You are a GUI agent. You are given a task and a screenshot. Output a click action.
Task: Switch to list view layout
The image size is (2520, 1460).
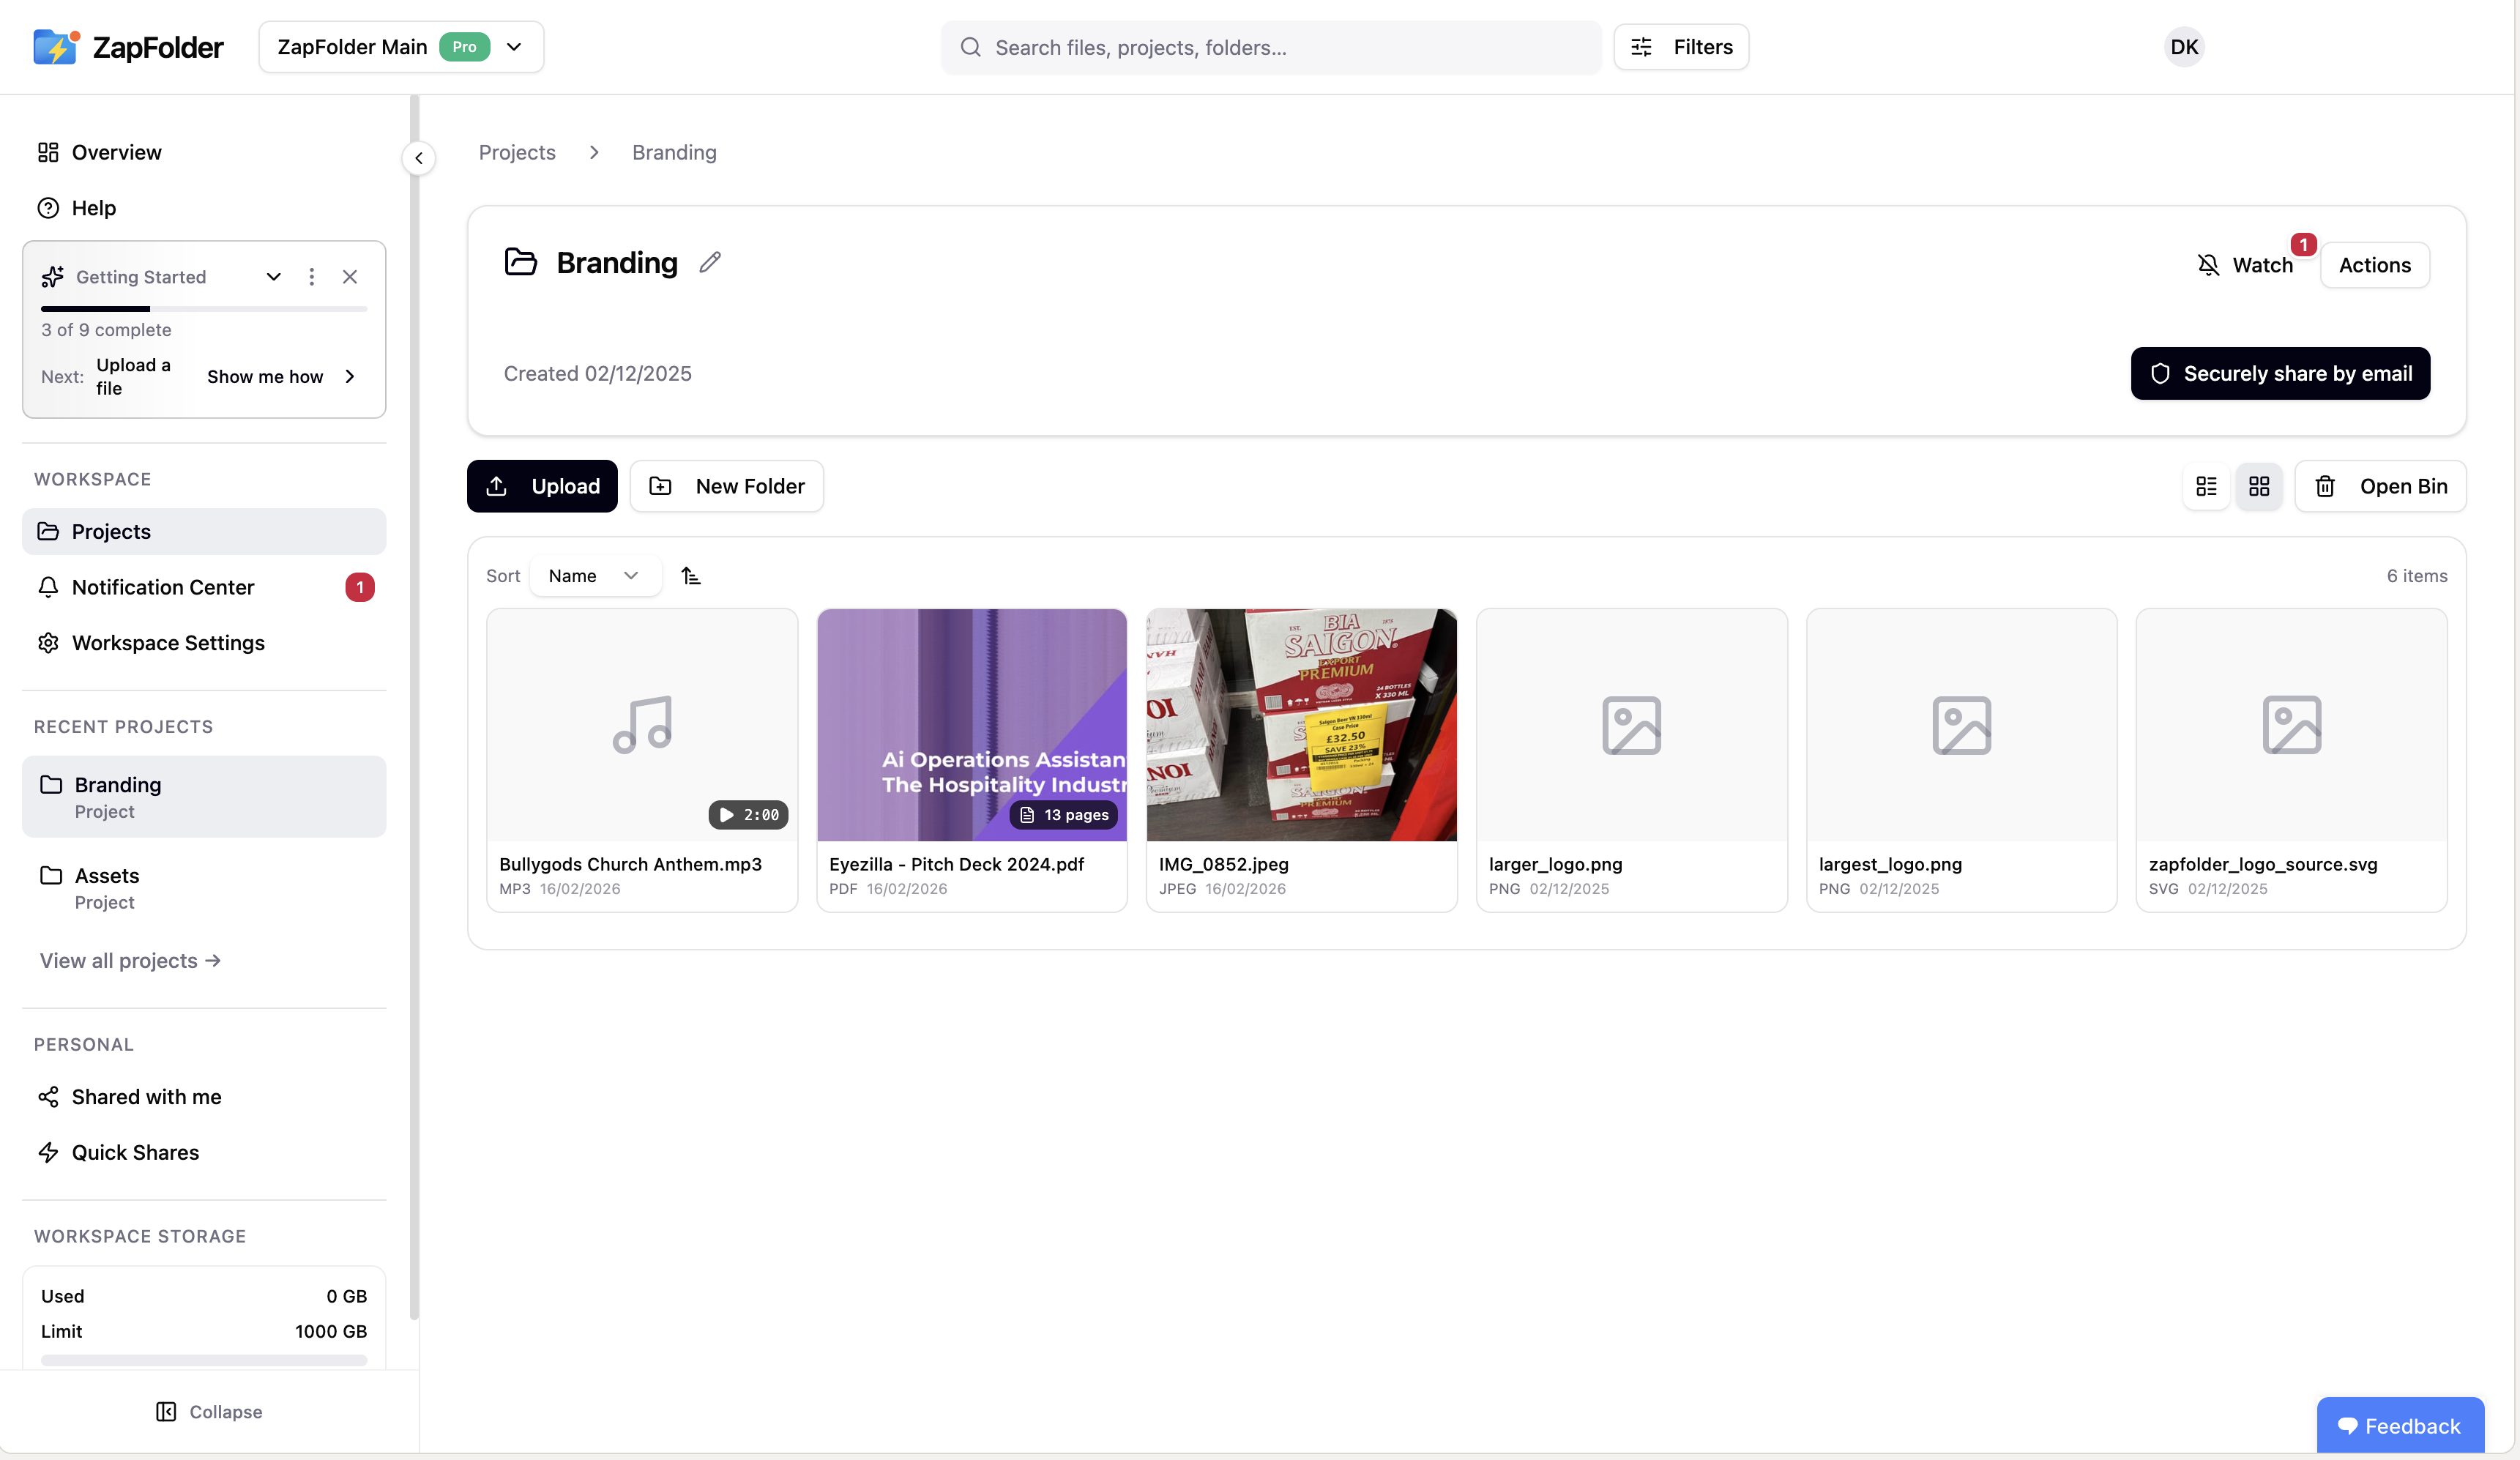pyautogui.click(x=2206, y=486)
